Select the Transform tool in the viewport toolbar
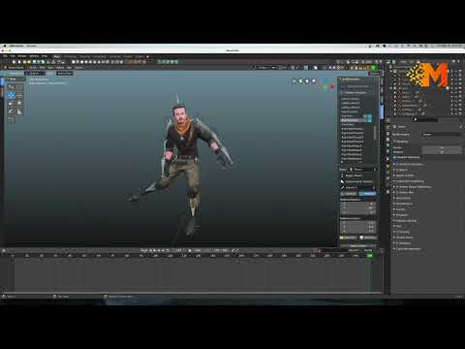 [19, 104]
